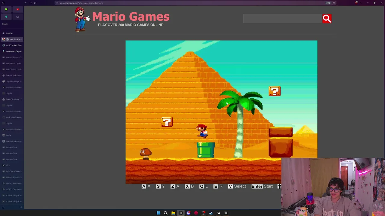This screenshot has width=385, height=216.
Task: Select the Sign in - Google tab
Action: point(12,81)
